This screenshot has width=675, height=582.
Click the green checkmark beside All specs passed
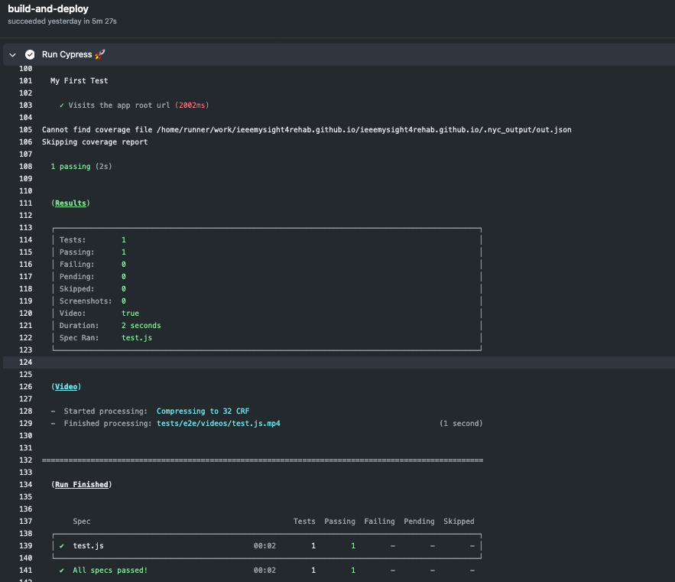[x=62, y=571]
